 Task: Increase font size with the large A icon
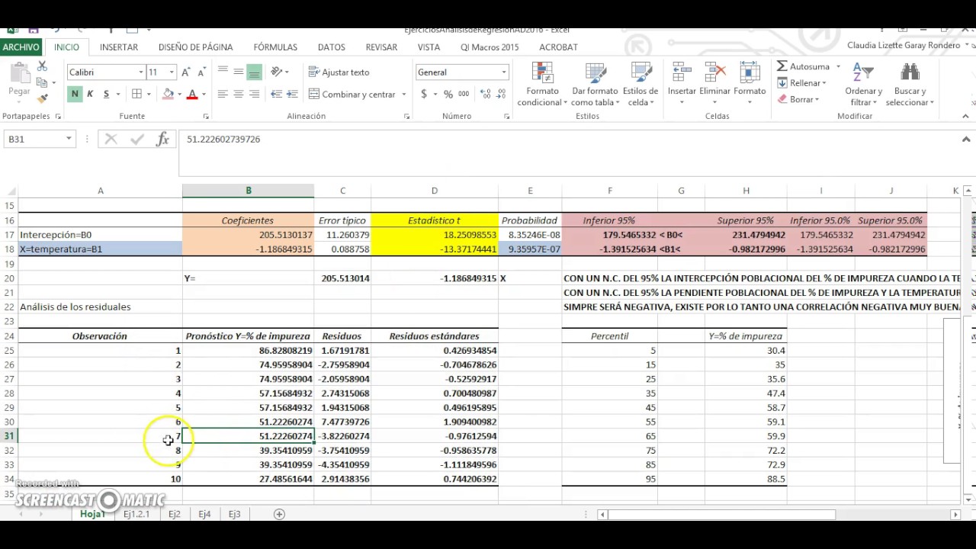[x=187, y=72]
